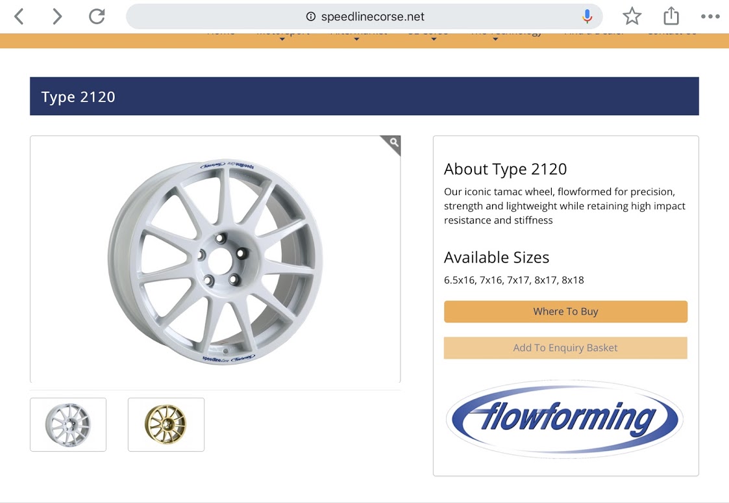Expand the Motorsport menu dropdown arrow
729x503 pixels.
[x=282, y=39]
